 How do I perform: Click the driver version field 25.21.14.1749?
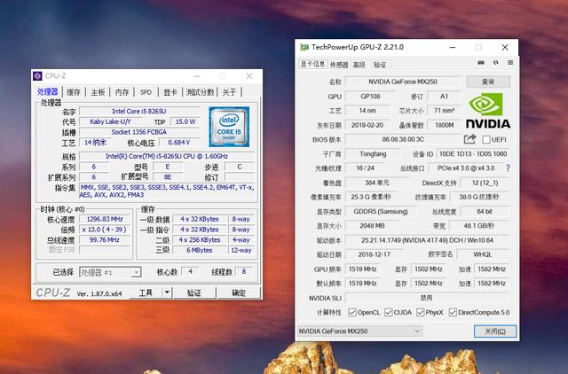click(427, 240)
